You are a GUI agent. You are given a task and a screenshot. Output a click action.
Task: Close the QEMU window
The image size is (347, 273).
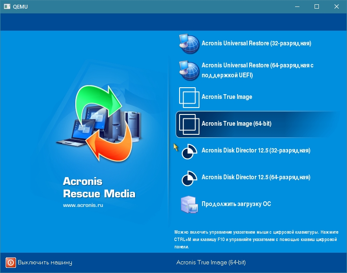(336, 6)
